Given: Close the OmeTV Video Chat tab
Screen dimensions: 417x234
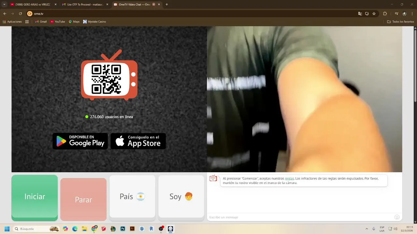Looking at the screenshot, I should [159, 5].
